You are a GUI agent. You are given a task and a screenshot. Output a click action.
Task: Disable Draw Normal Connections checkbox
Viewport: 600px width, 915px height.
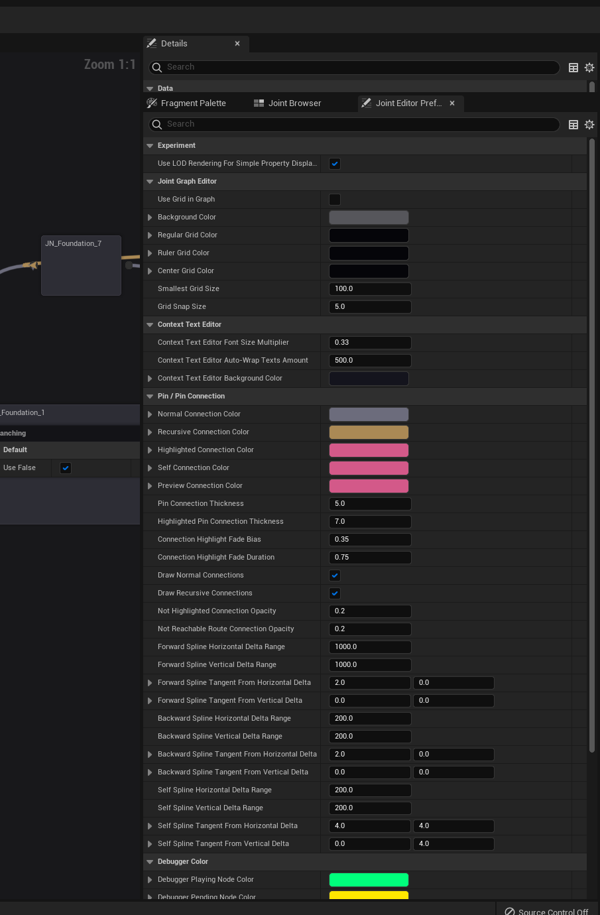pyautogui.click(x=335, y=576)
